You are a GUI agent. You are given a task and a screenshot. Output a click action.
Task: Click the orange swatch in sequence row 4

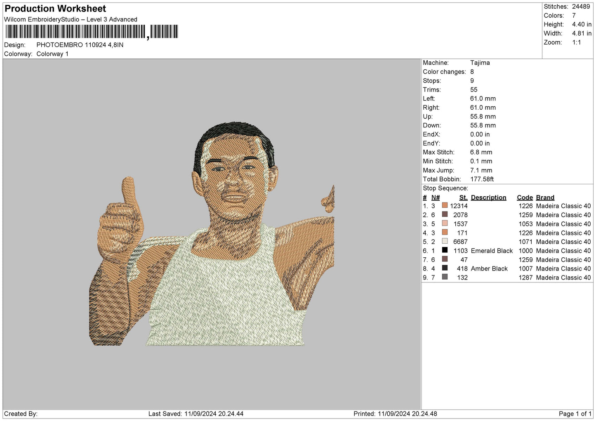[445, 232]
